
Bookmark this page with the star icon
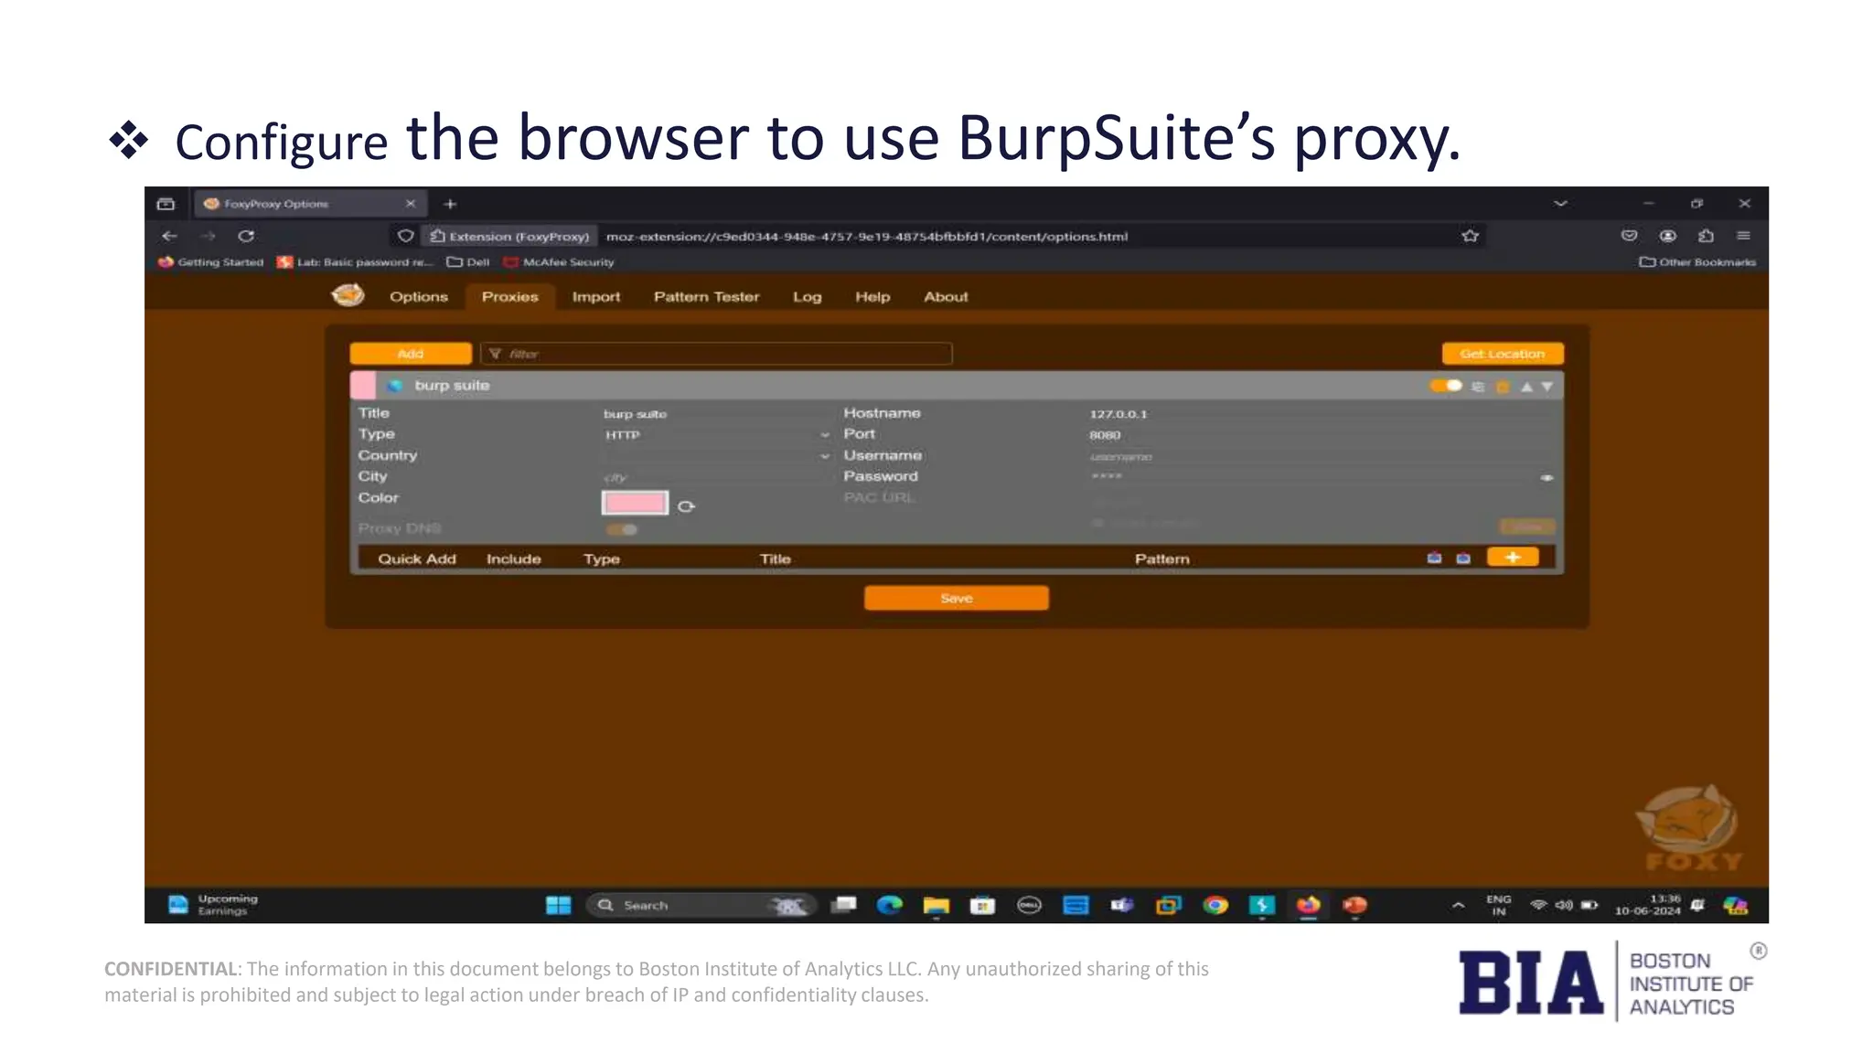pos(1470,236)
